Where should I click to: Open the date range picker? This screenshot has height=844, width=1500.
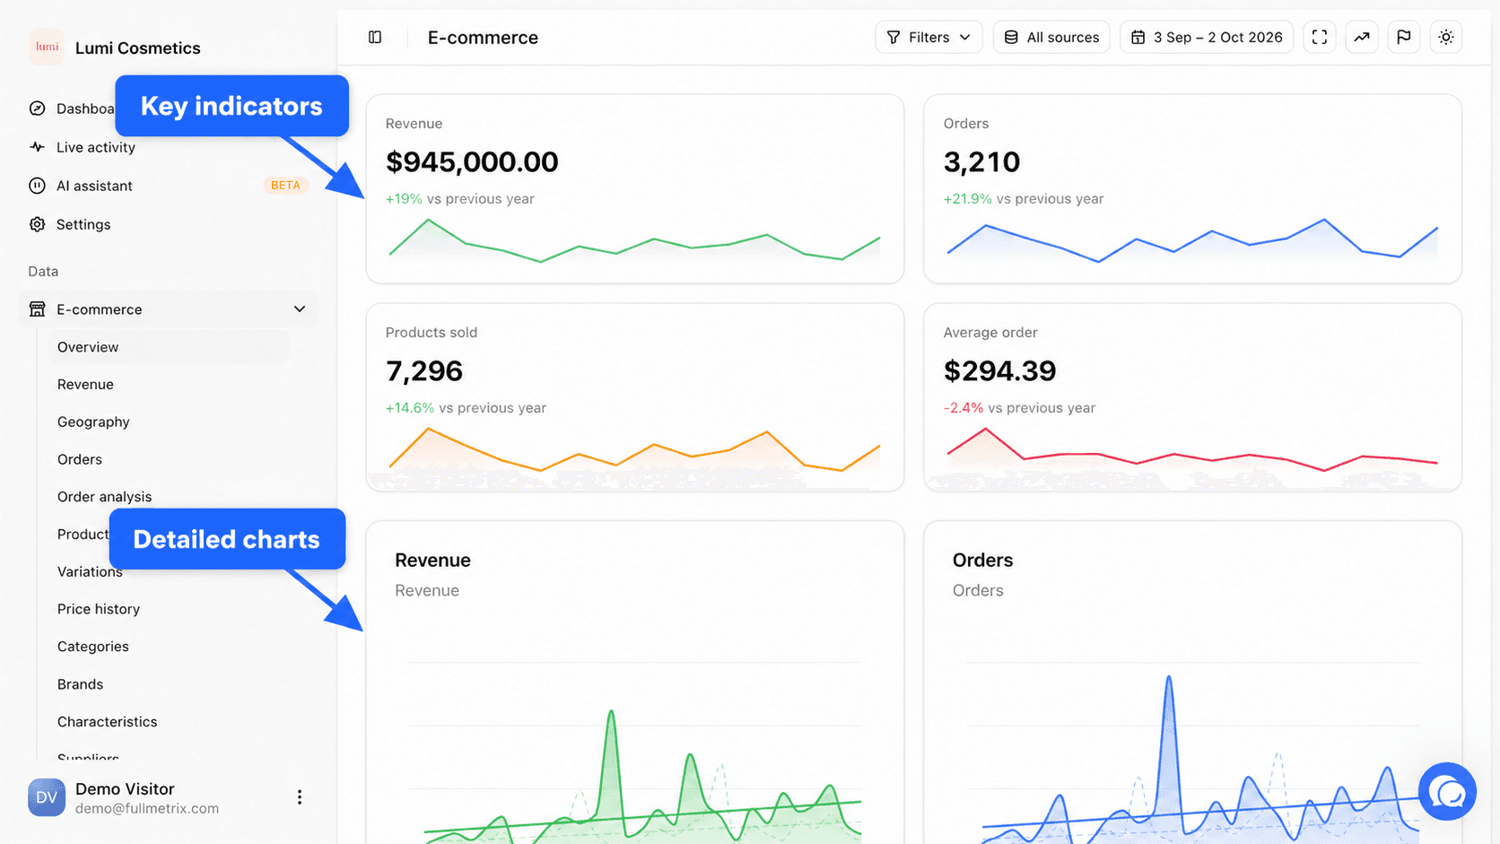click(1207, 37)
